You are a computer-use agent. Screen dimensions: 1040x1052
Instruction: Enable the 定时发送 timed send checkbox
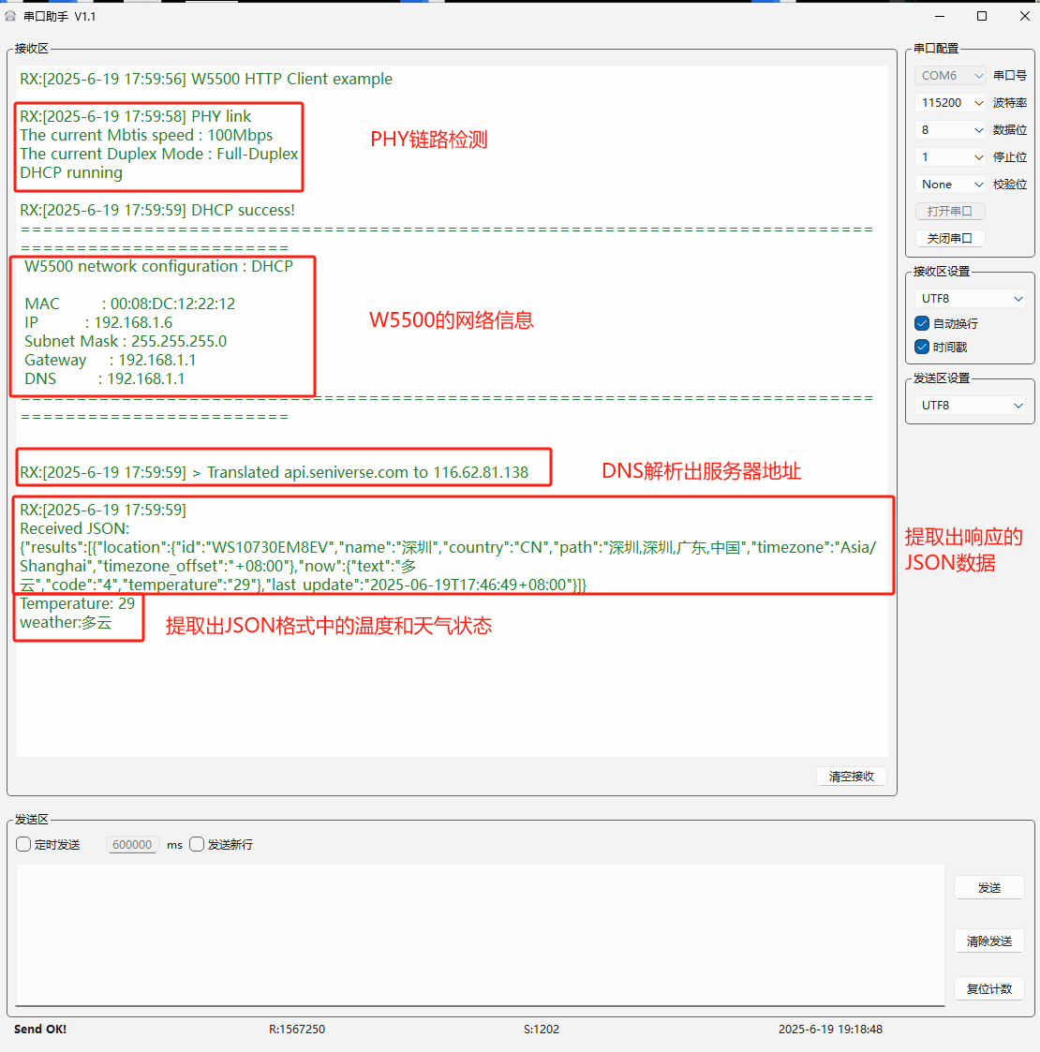click(24, 844)
